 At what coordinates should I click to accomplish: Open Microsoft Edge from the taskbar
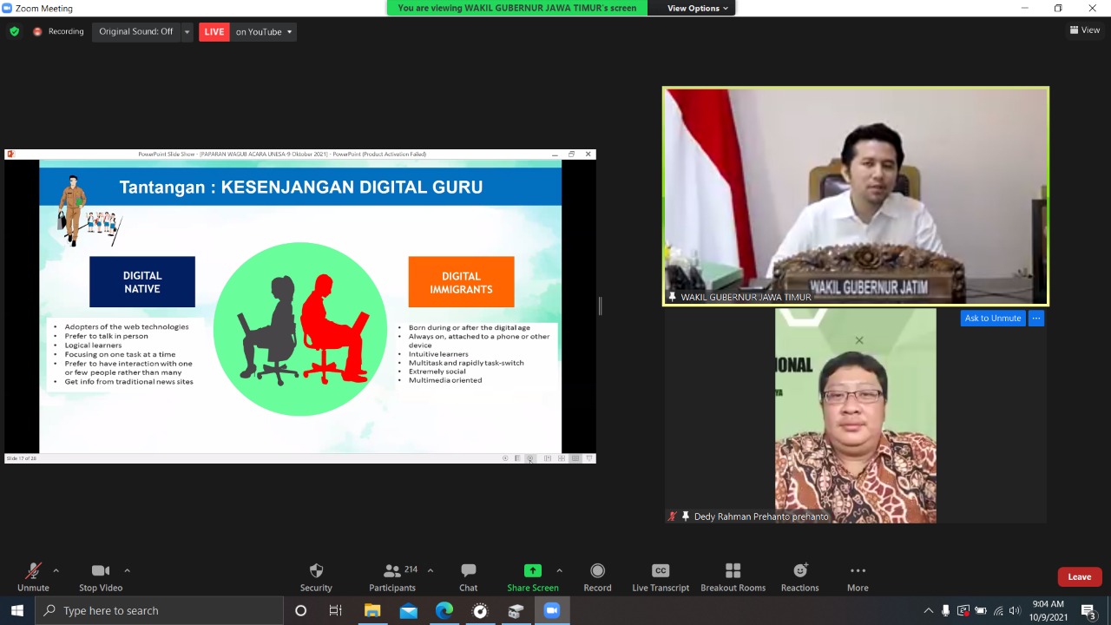click(444, 610)
